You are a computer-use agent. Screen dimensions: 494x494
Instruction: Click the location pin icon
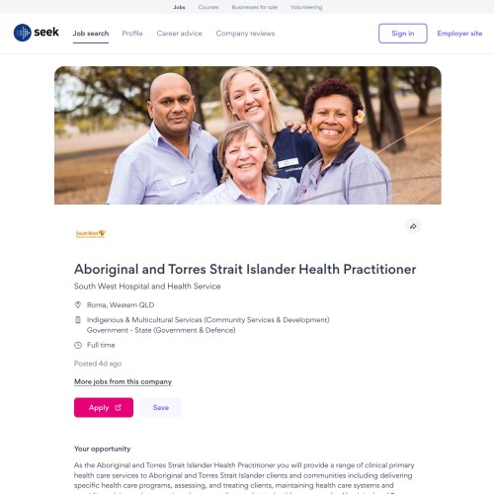click(78, 304)
